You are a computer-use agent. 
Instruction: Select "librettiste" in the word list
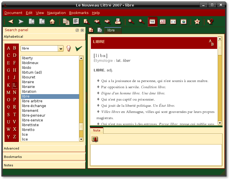point(50,125)
